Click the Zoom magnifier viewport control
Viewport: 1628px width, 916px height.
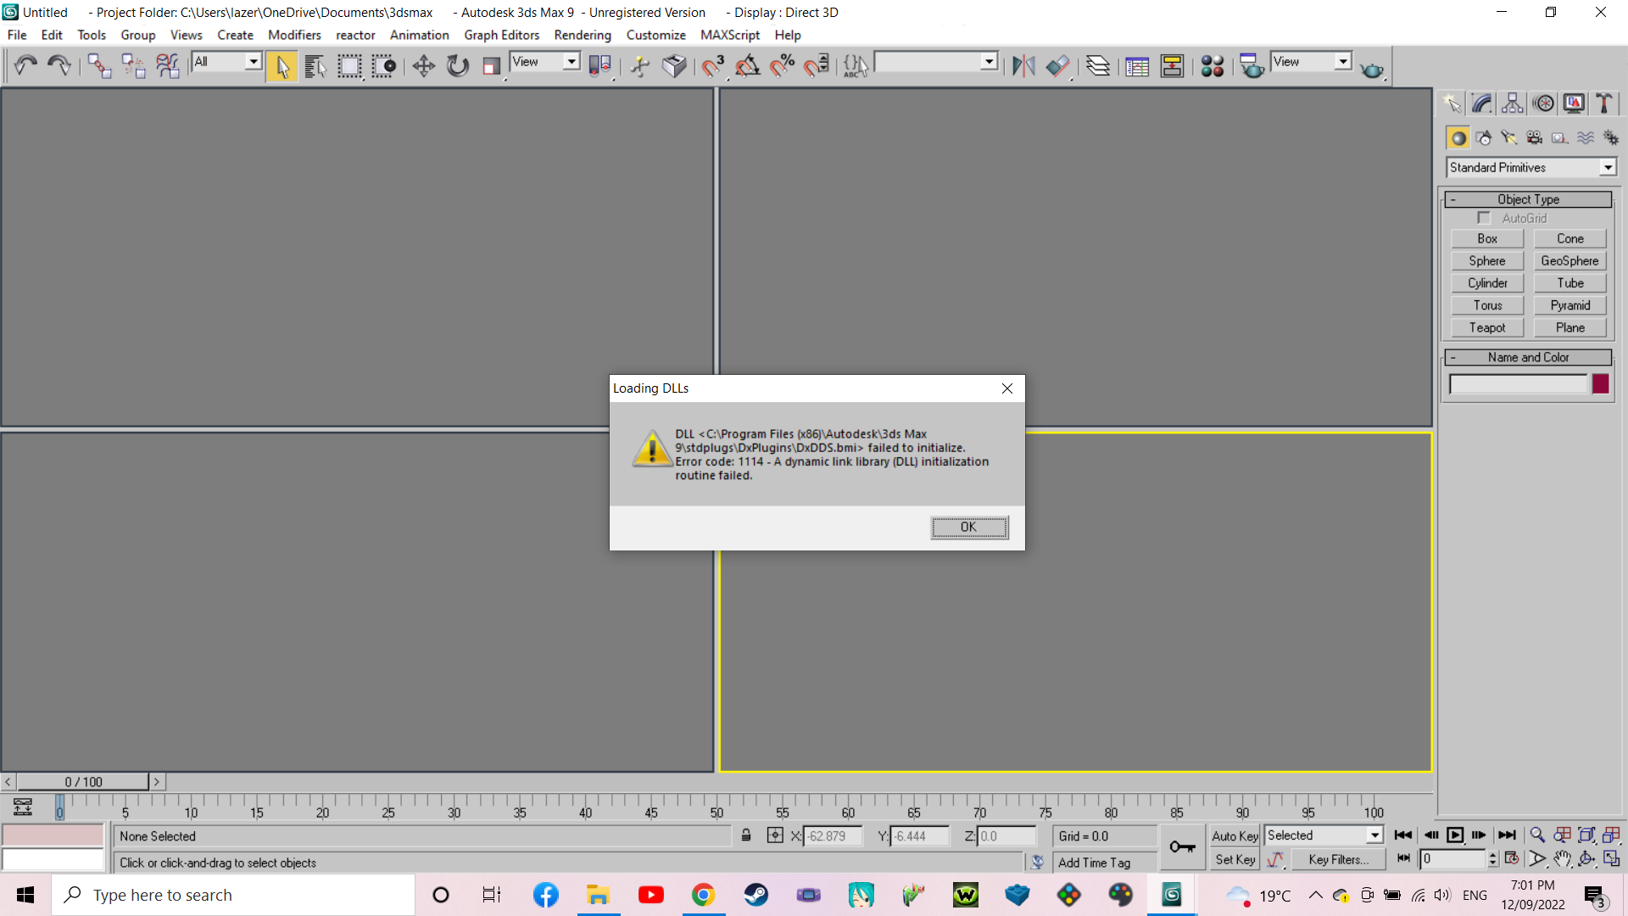click(1536, 835)
